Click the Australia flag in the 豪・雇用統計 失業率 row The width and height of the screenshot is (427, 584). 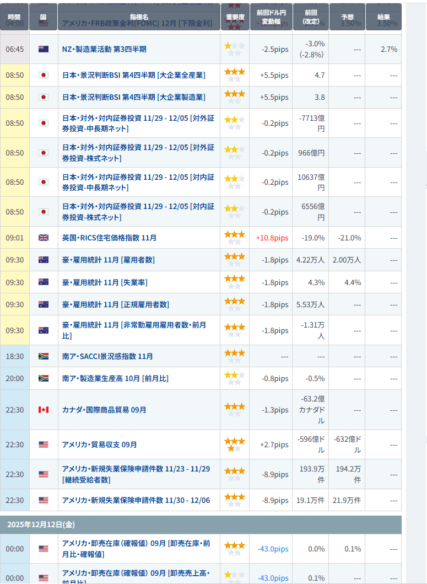[44, 282]
